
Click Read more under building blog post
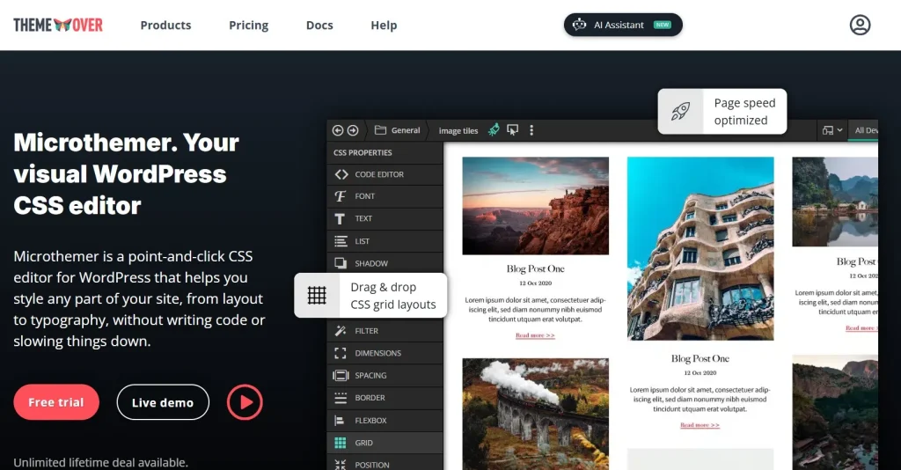(x=700, y=425)
